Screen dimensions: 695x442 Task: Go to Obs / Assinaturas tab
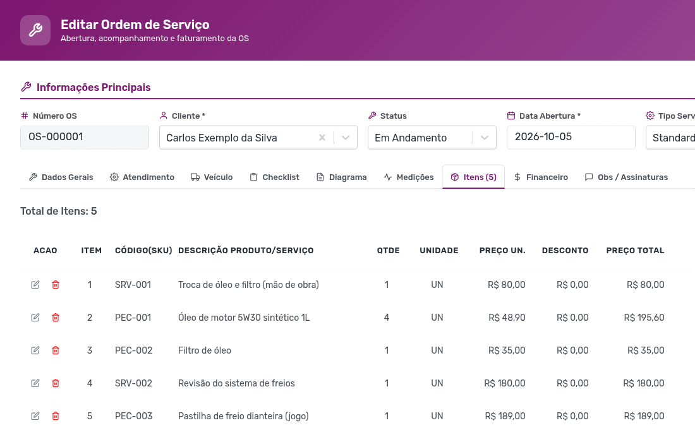click(626, 177)
